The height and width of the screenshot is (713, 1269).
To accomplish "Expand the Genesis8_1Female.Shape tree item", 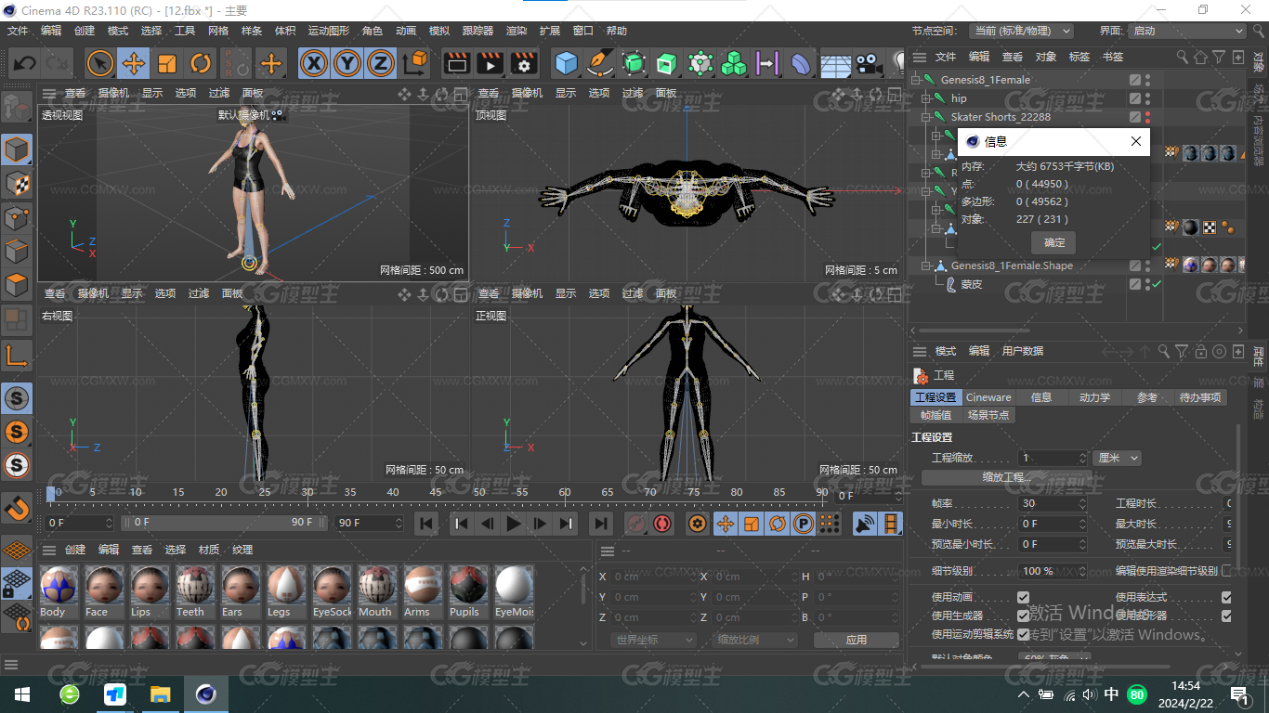I will click(x=925, y=266).
